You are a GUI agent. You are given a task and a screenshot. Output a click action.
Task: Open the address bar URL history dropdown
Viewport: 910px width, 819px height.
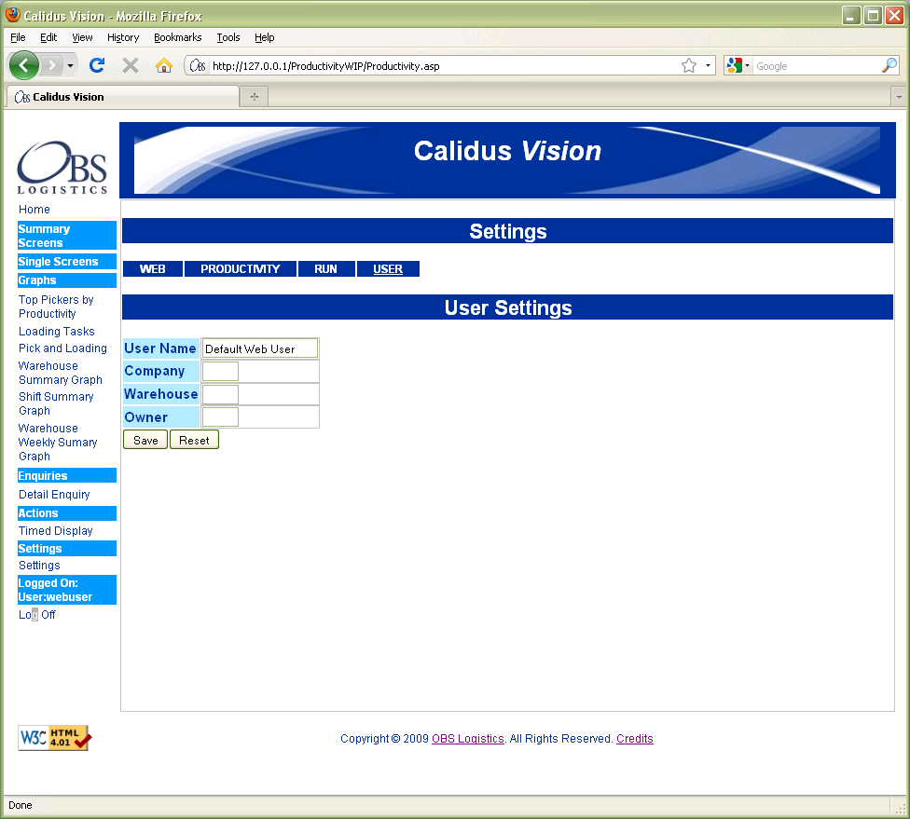(708, 65)
